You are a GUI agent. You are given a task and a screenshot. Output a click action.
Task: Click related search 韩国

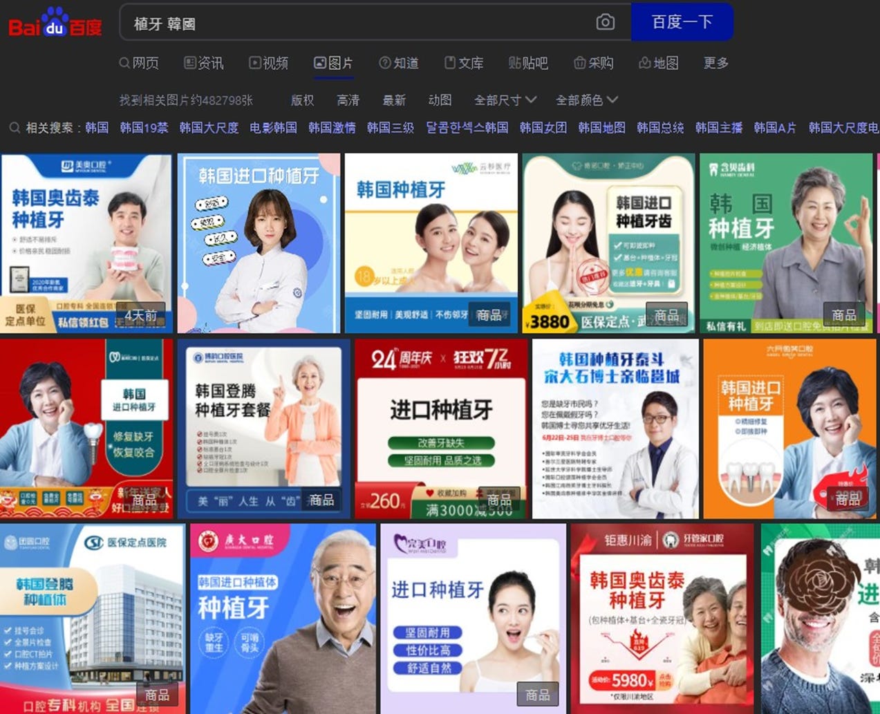[97, 128]
